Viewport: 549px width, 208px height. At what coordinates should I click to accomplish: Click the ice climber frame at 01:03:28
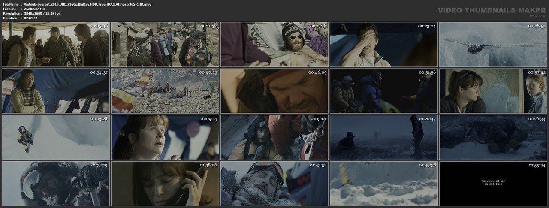pos(55,137)
